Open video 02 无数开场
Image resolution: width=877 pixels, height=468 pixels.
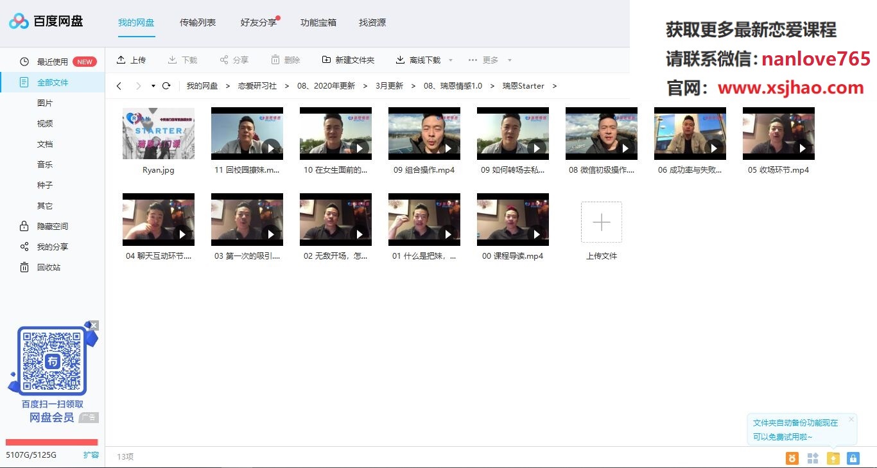click(336, 220)
